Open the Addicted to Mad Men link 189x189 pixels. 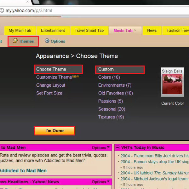pyautogui.click(x=23, y=171)
